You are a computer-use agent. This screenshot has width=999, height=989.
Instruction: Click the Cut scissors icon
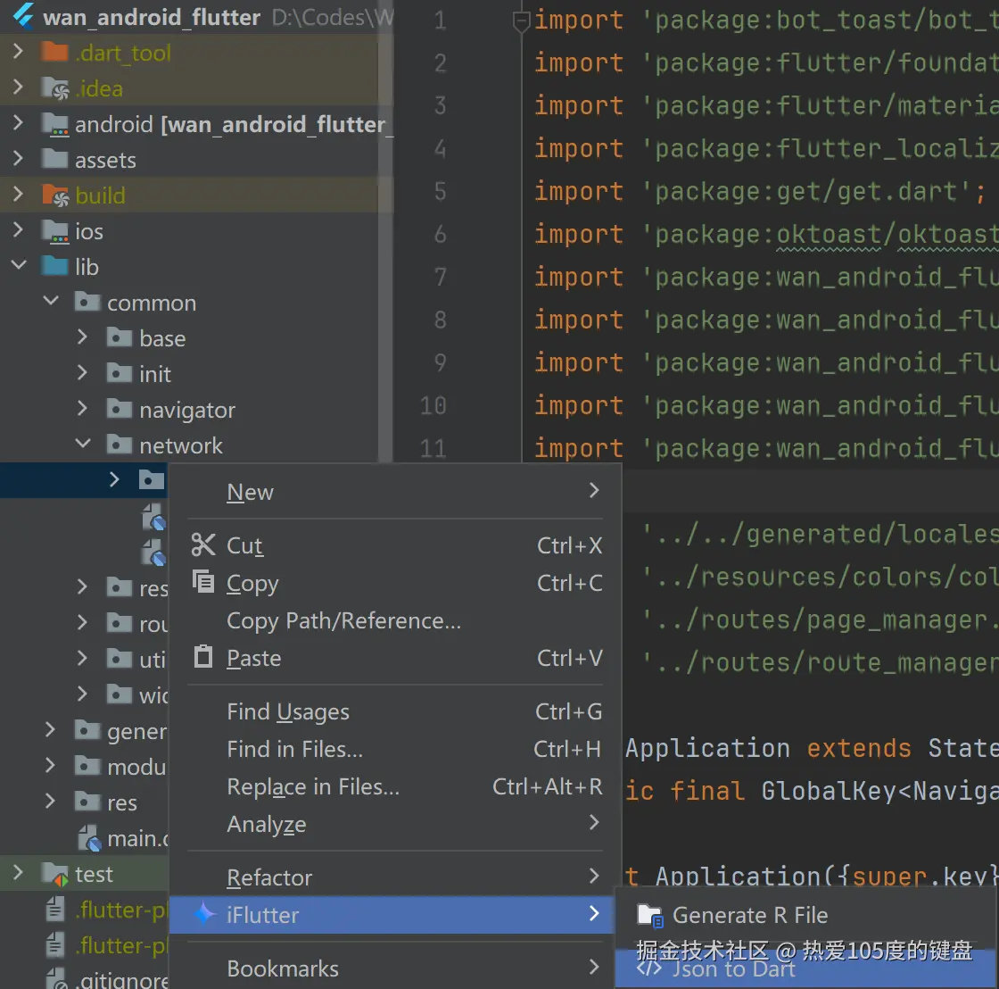203,544
